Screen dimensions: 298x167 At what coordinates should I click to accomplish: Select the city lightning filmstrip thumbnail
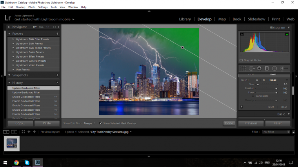12,143
